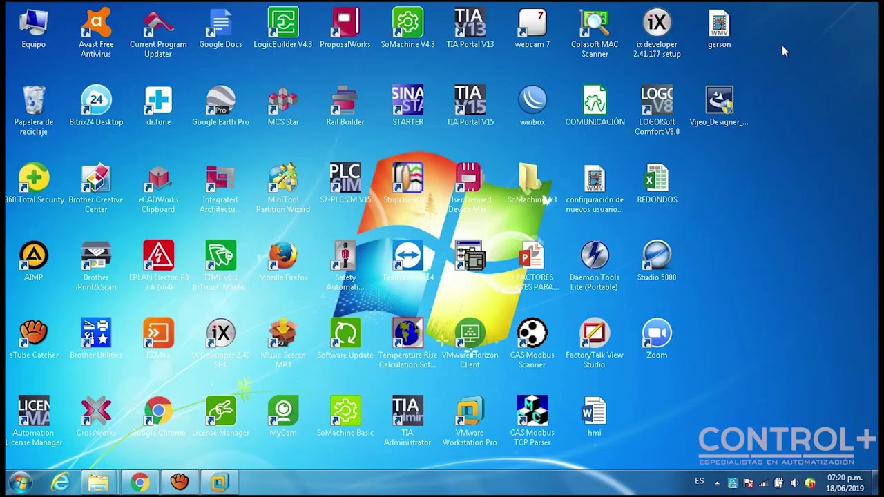Open Internet Explorer from taskbar

tap(60, 482)
